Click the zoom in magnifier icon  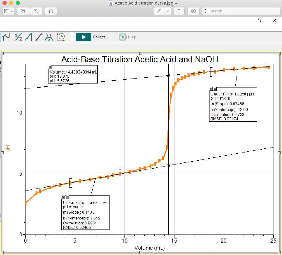[x=36, y=11]
